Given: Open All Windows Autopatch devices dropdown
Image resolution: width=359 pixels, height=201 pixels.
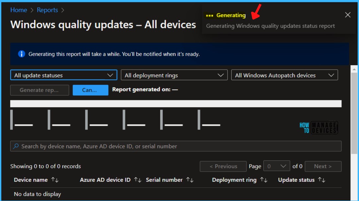Looking at the screenshot, I should point(285,75).
